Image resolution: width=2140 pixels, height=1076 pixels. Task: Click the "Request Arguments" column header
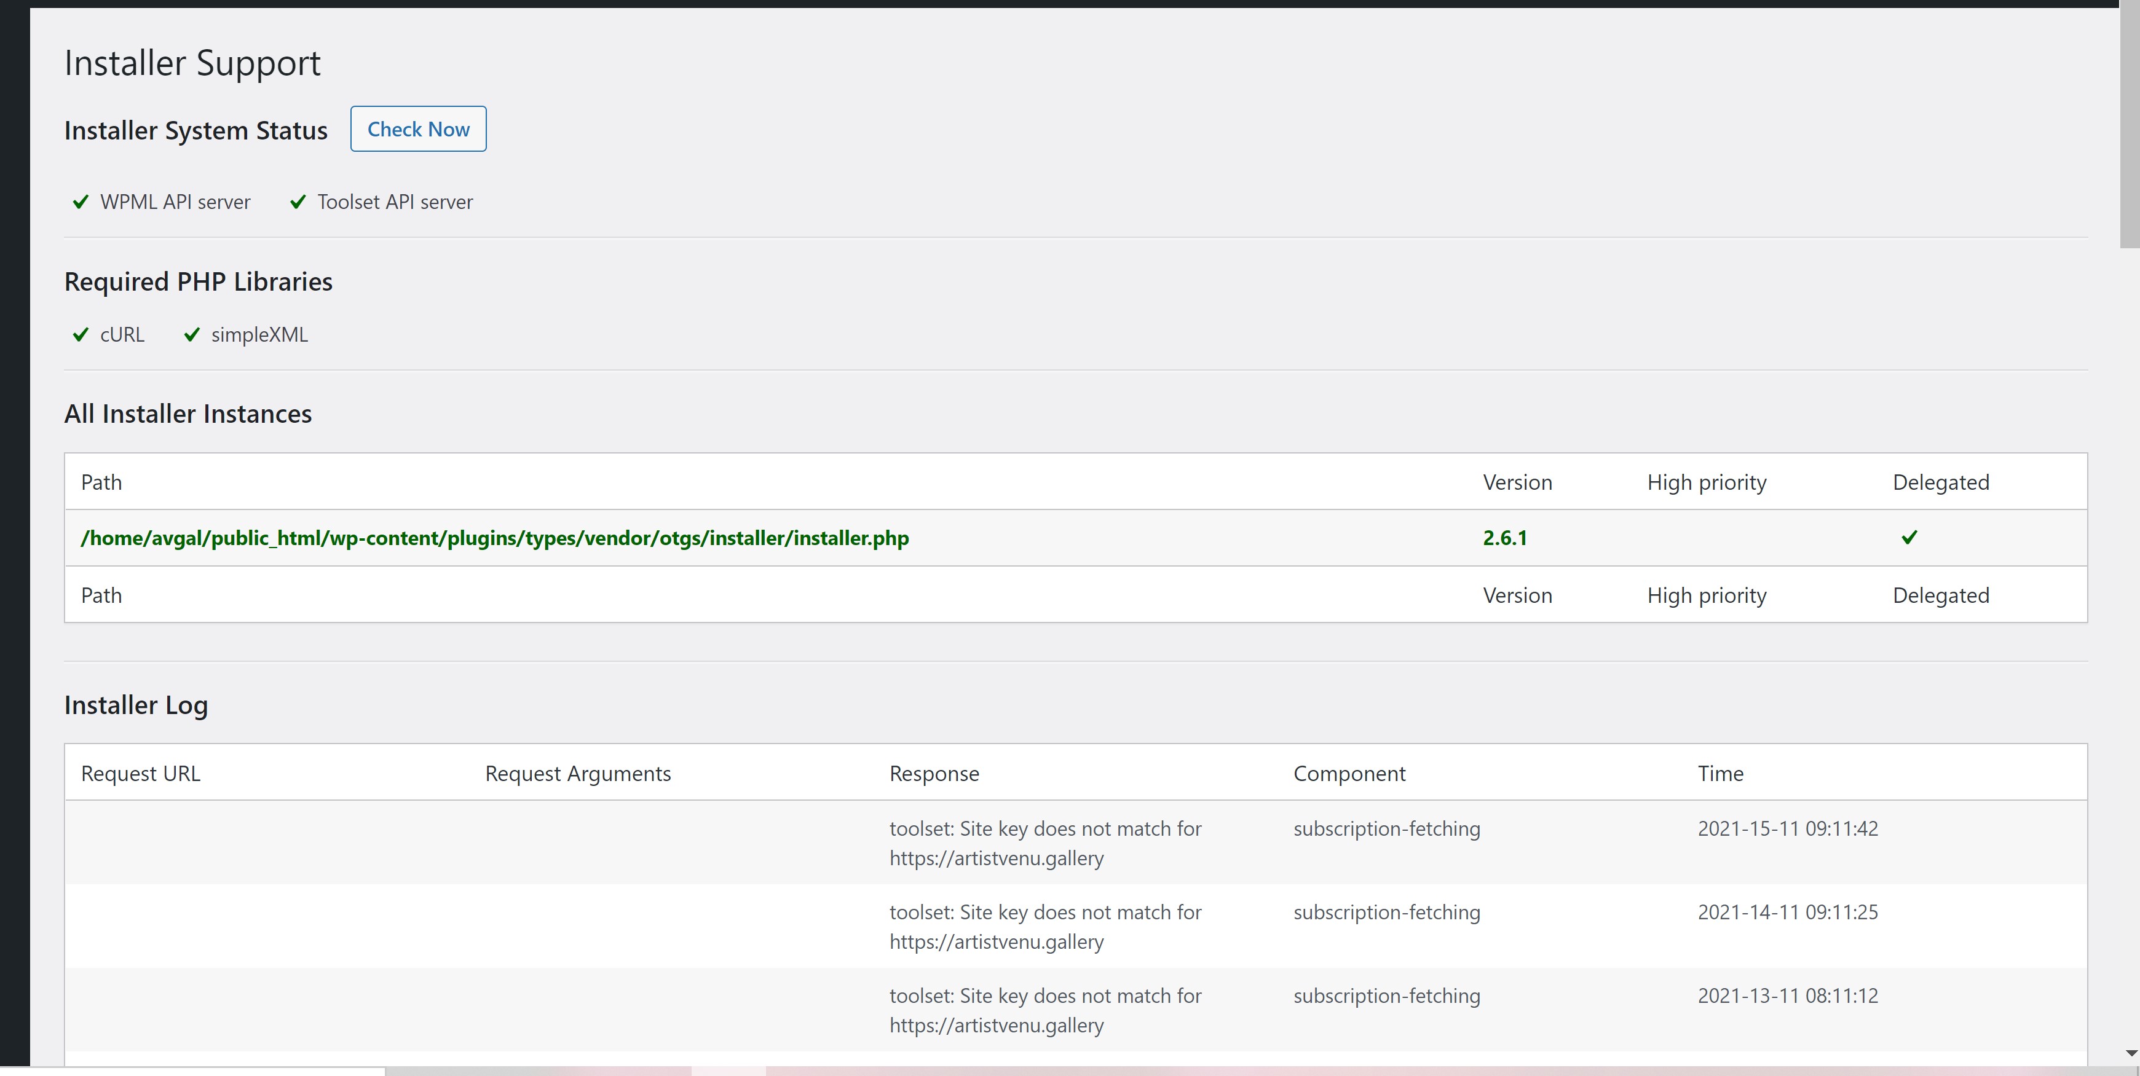click(578, 774)
